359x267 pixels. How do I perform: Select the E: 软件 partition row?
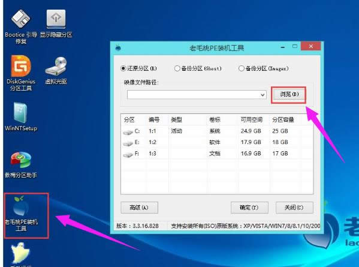[217, 142]
